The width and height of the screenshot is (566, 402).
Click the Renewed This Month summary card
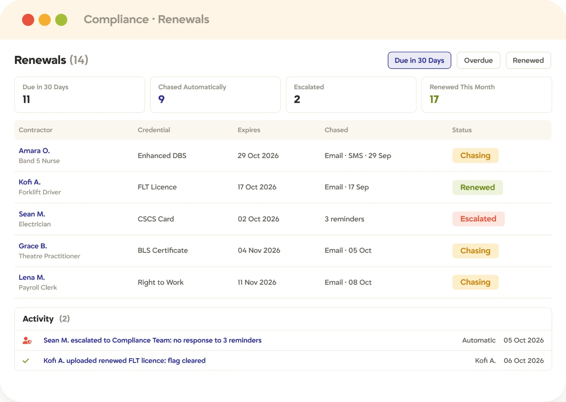[487, 95]
